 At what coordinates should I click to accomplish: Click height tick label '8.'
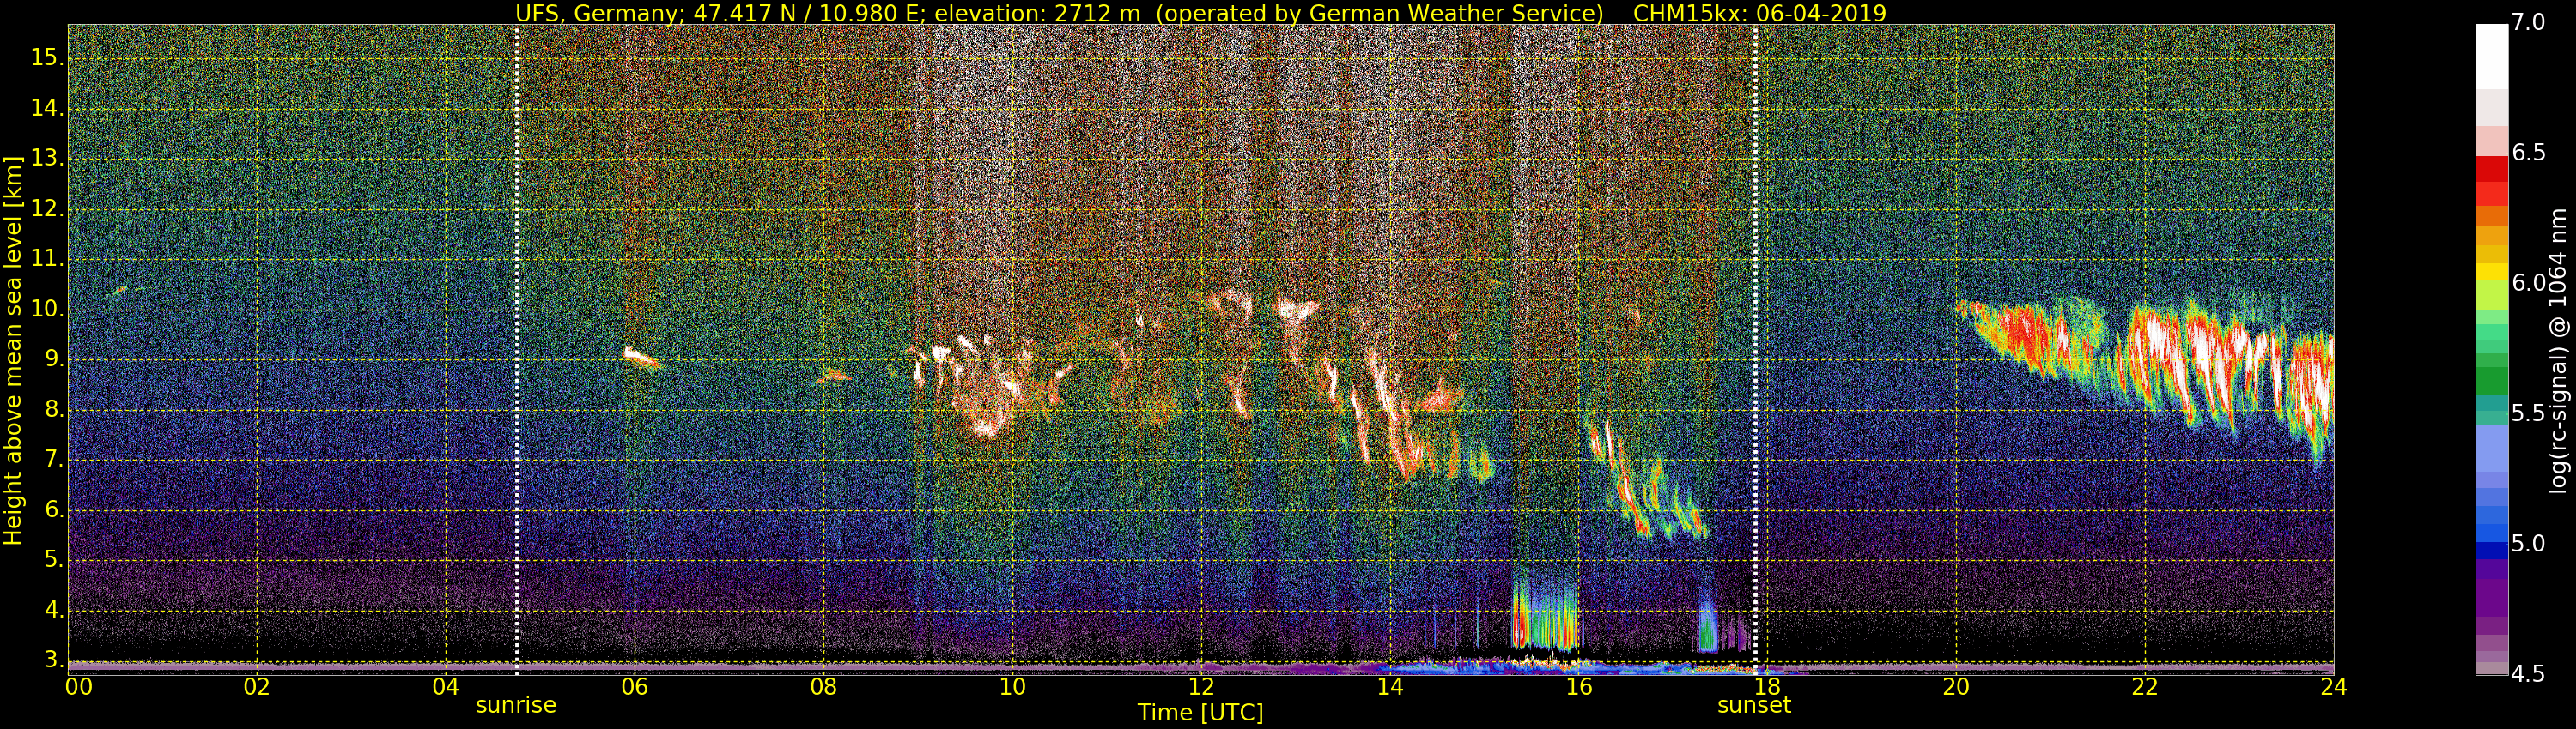coord(54,409)
